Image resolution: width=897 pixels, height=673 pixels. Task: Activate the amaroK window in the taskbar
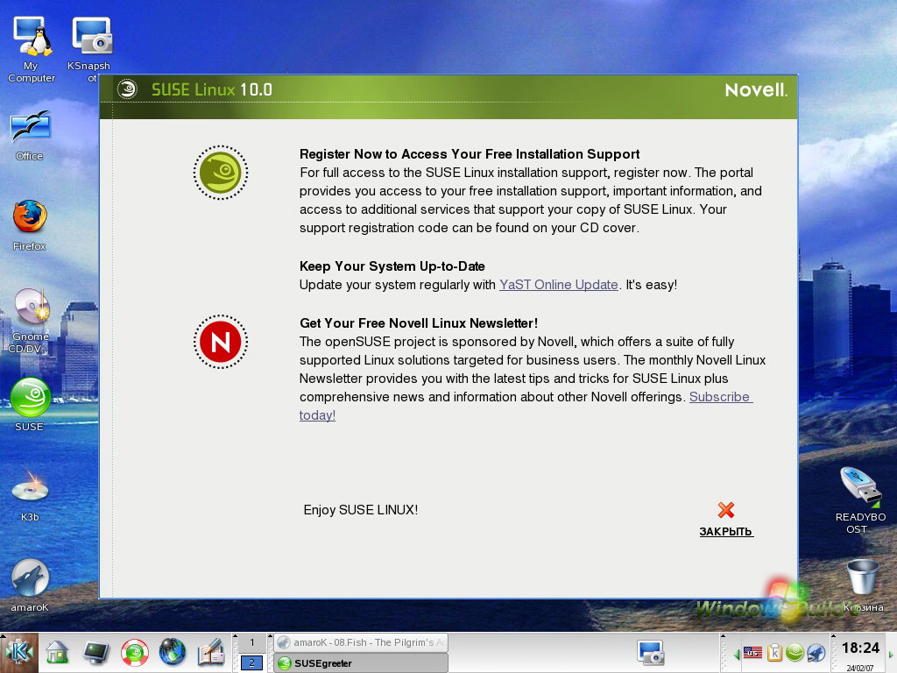pyautogui.click(x=361, y=642)
